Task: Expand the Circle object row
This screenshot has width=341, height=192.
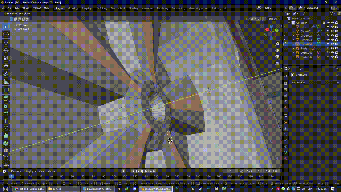Action: click(x=293, y=27)
